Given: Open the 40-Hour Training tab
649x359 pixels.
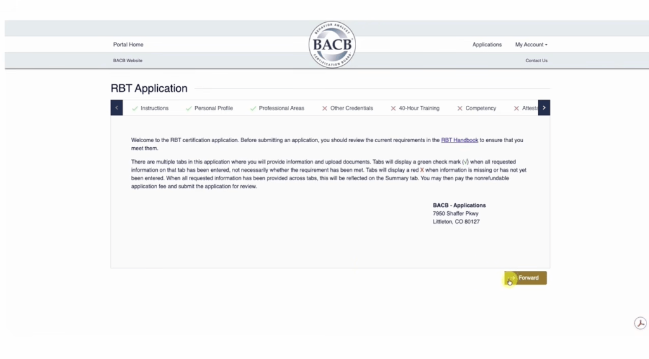Looking at the screenshot, I should click(414, 108).
